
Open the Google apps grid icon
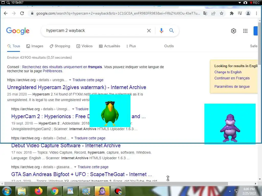click(x=245, y=31)
